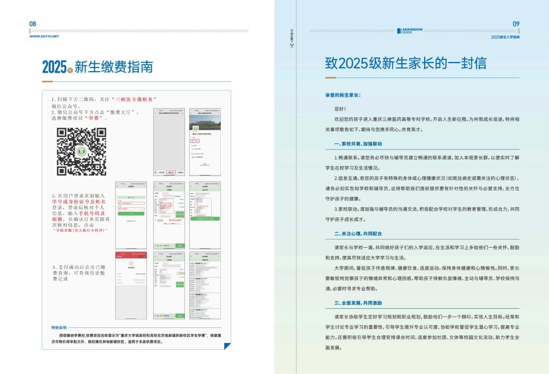The image size is (549, 374).
Task: Click the ADMISSION GUIDE logo
Action: pyautogui.click(x=410, y=30)
